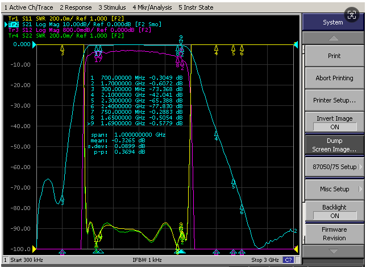Click marker 9 above the passband edge
The height and width of the screenshot is (267, 366).
point(181,40)
